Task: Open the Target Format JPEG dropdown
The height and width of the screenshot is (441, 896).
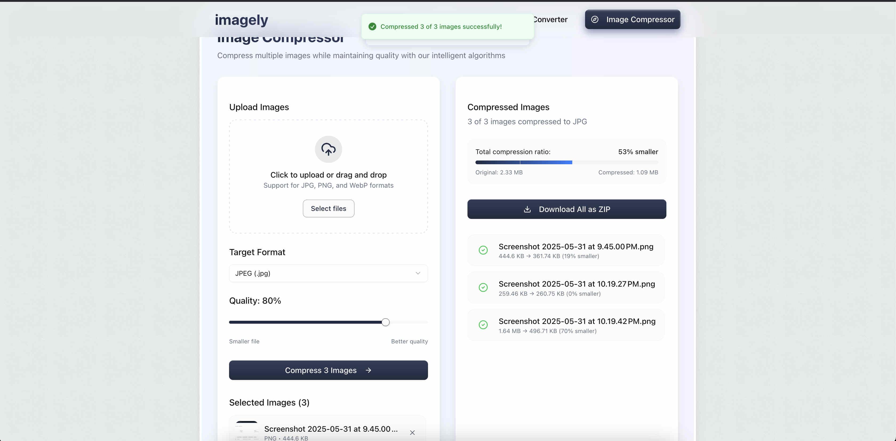Action: [328, 273]
